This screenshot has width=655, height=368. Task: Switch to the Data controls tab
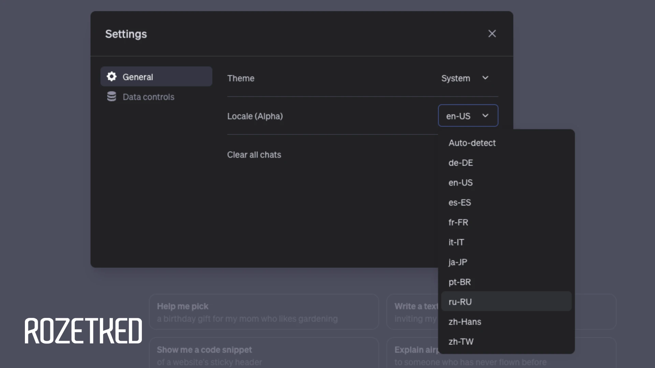[148, 97]
